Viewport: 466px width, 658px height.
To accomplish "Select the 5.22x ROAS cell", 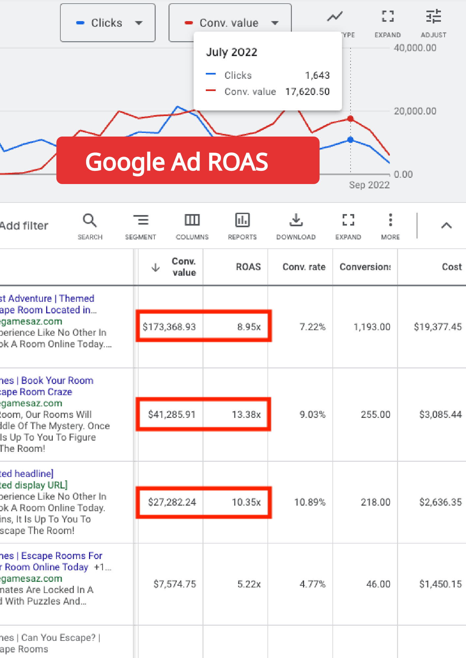I will coord(249,584).
